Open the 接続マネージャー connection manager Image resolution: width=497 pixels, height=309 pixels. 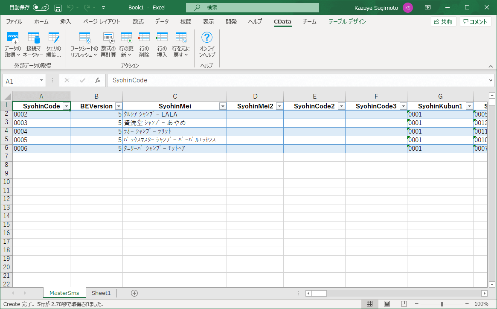34,38
